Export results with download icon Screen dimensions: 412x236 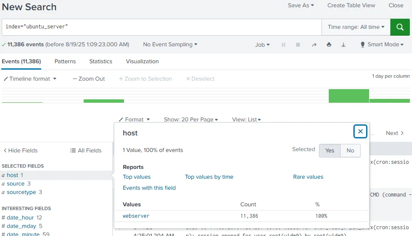pos(343,45)
